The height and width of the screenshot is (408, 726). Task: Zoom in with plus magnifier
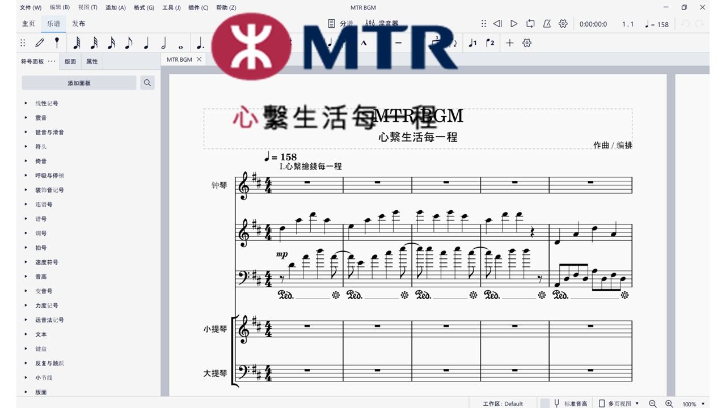(x=669, y=403)
